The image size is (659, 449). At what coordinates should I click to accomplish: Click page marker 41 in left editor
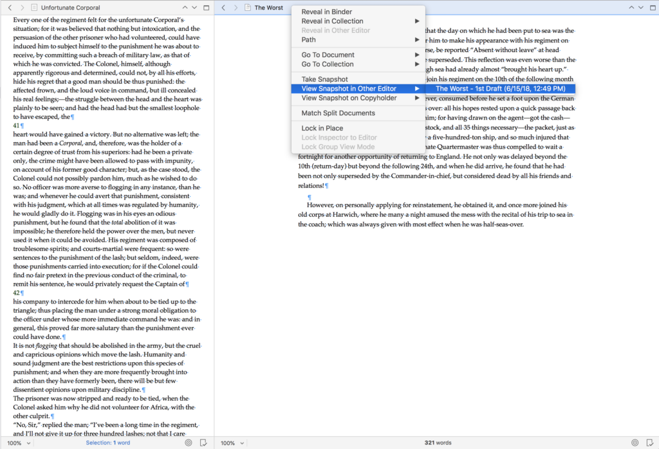tap(16, 125)
